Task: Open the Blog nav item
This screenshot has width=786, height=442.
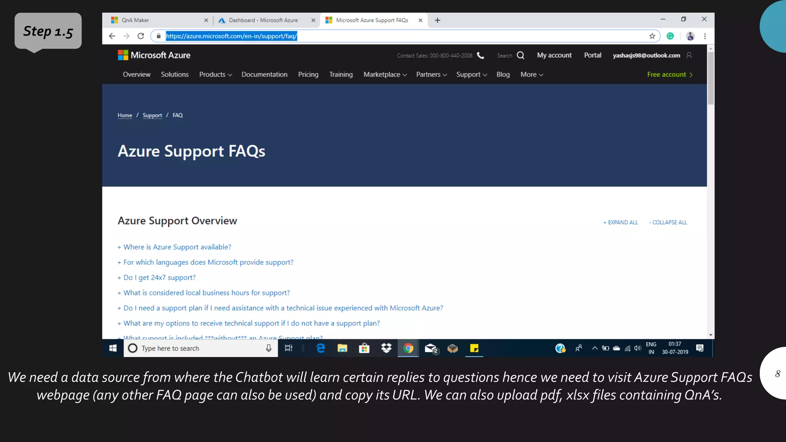Action: (x=503, y=74)
